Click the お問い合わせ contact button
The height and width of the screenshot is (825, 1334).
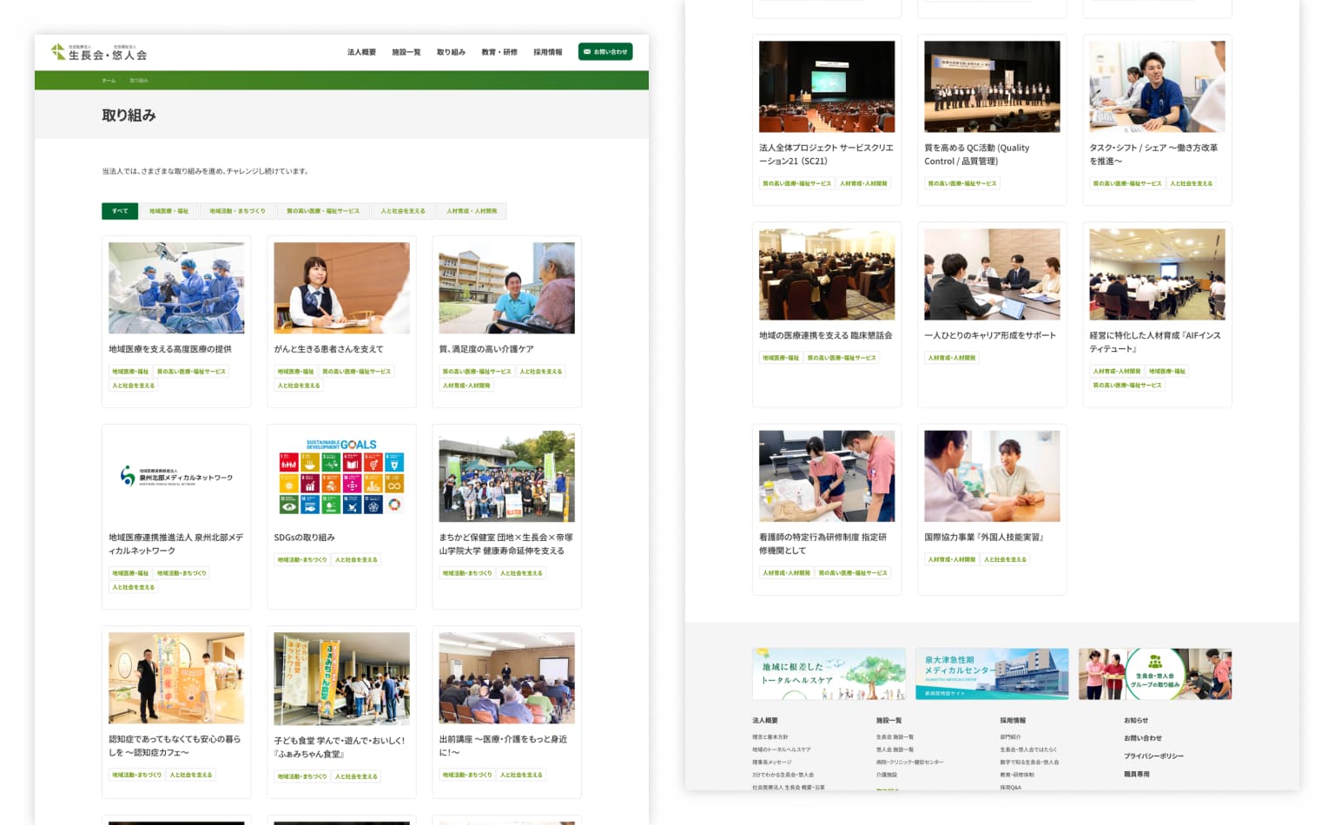605,52
